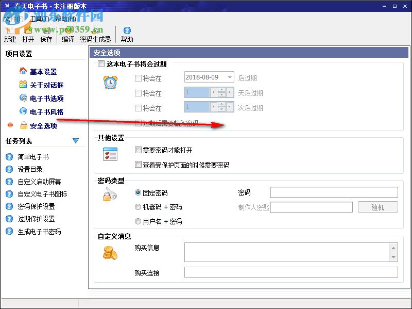Open the 设置目录 task
The width and height of the screenshot is (412, 309).
(x=30, y=169)
